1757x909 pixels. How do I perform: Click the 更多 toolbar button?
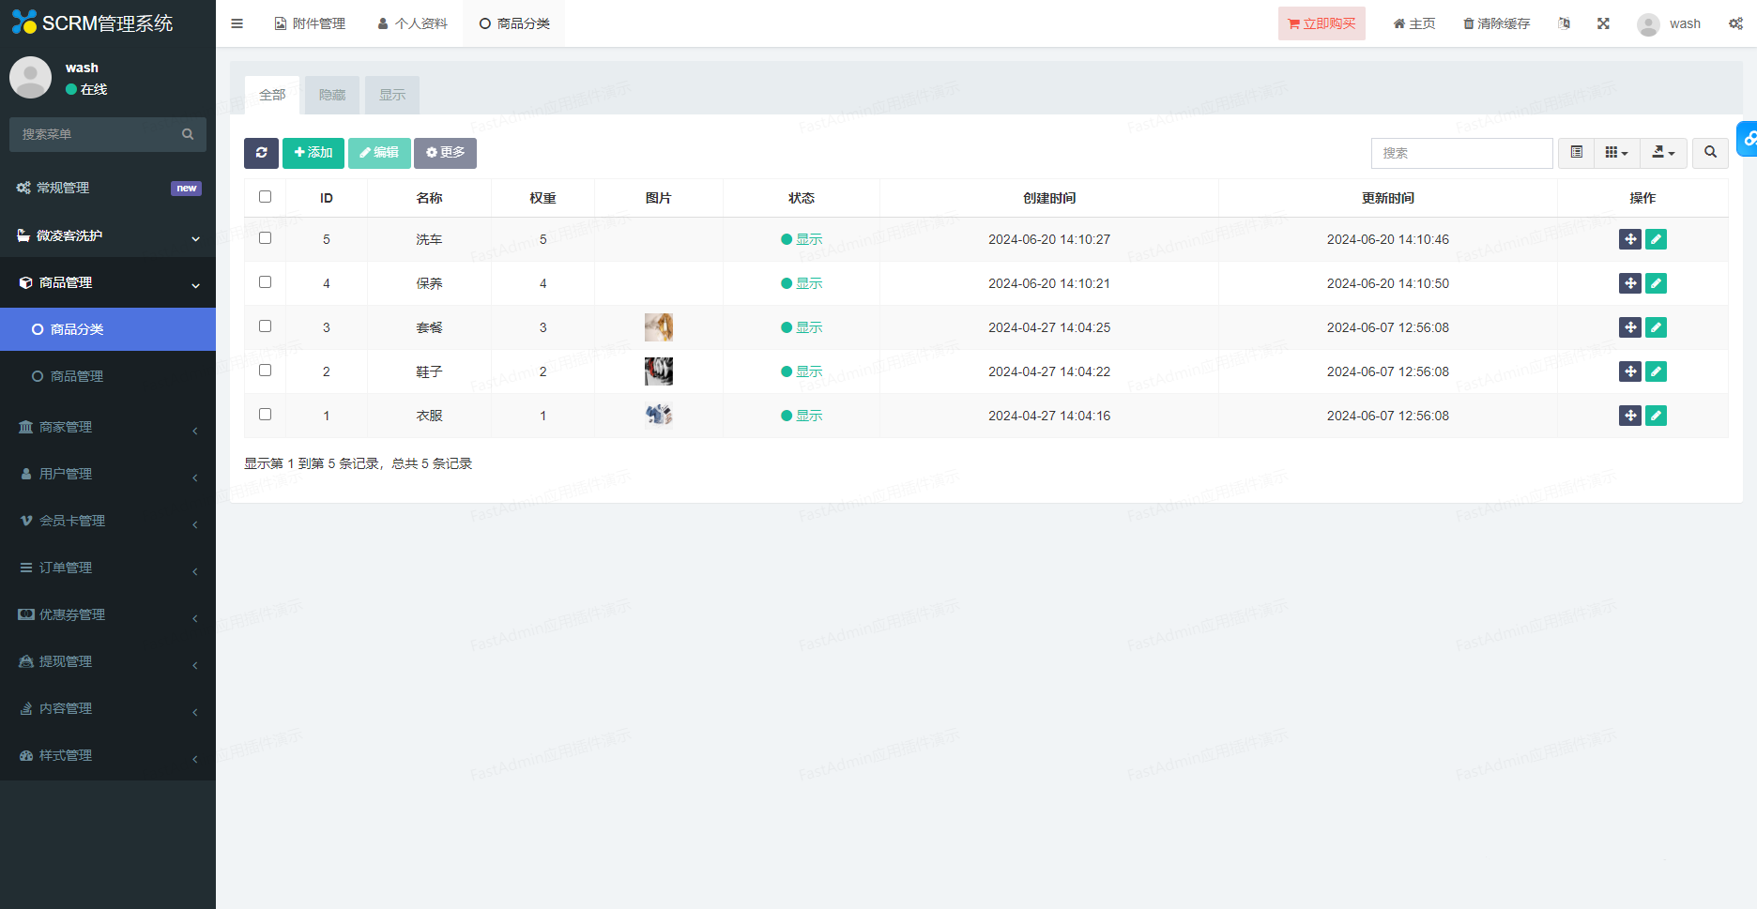click(x=445, y=153)
